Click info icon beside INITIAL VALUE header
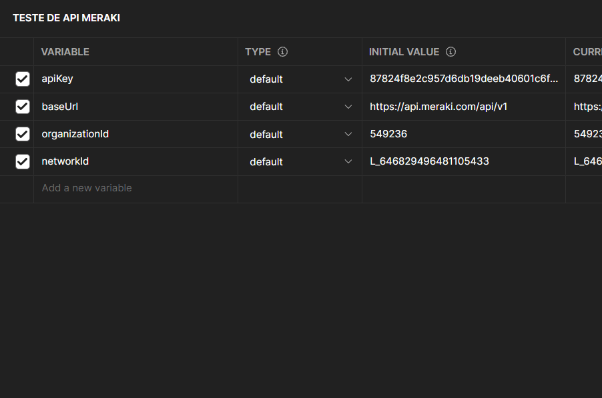602x398 pixels. pos(450,52)
